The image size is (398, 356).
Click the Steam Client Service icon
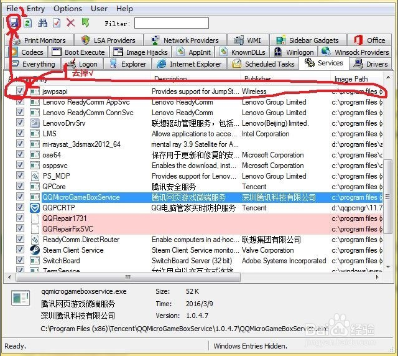pos(35,250)
